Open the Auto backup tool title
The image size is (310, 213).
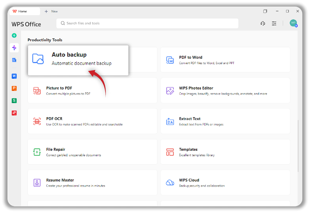coord(69,55)
